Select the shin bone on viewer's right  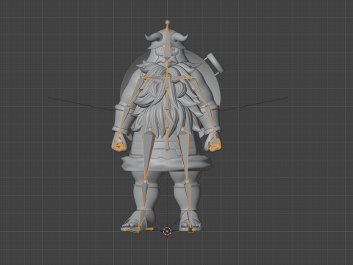click(x=188, y=195)
